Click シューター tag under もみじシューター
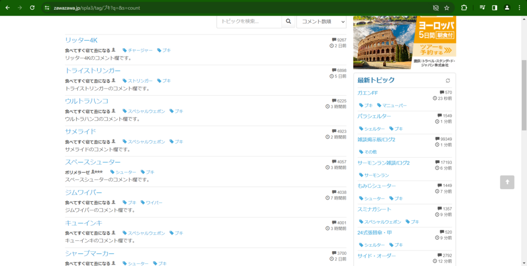The width and height of the screenshot is (527, 266). point(372,199)
